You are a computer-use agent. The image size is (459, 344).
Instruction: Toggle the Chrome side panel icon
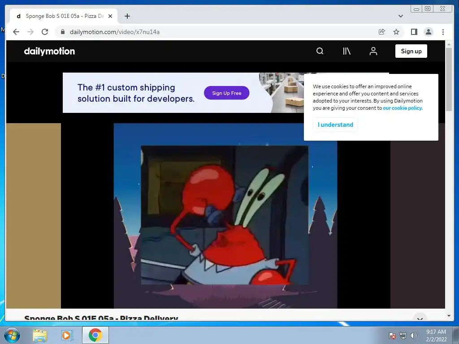[x=414, y=32]
